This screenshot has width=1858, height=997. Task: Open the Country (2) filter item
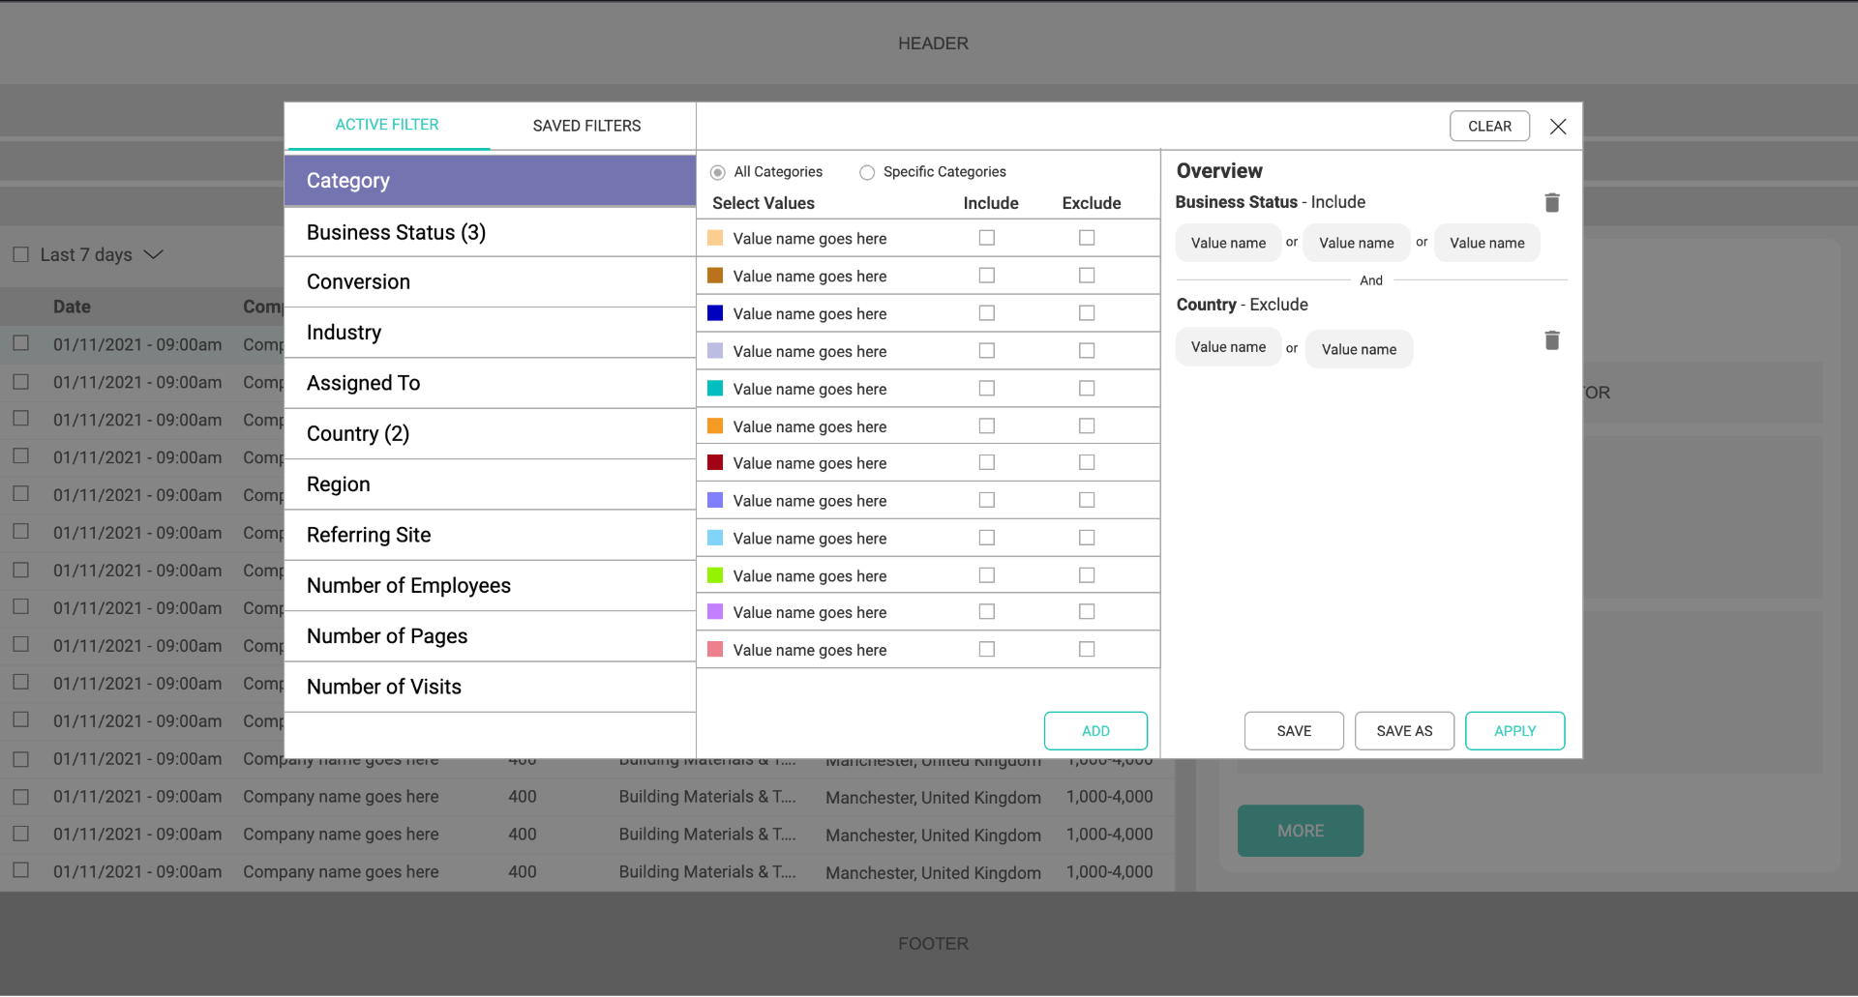[x=490, y=434]
